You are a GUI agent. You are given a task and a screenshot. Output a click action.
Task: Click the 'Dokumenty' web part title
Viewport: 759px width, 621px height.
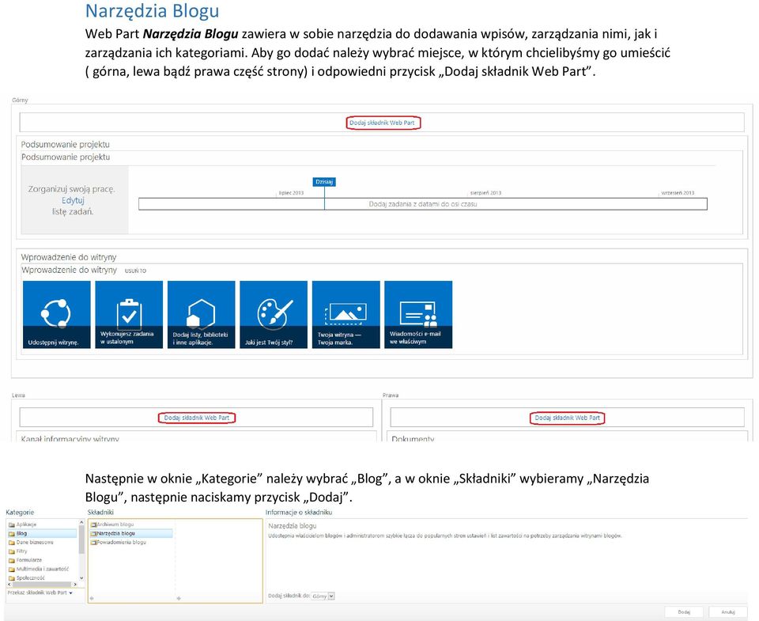[x=413, y=438]
